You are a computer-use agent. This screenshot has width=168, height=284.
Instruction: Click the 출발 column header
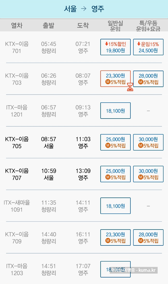(48, 25)
